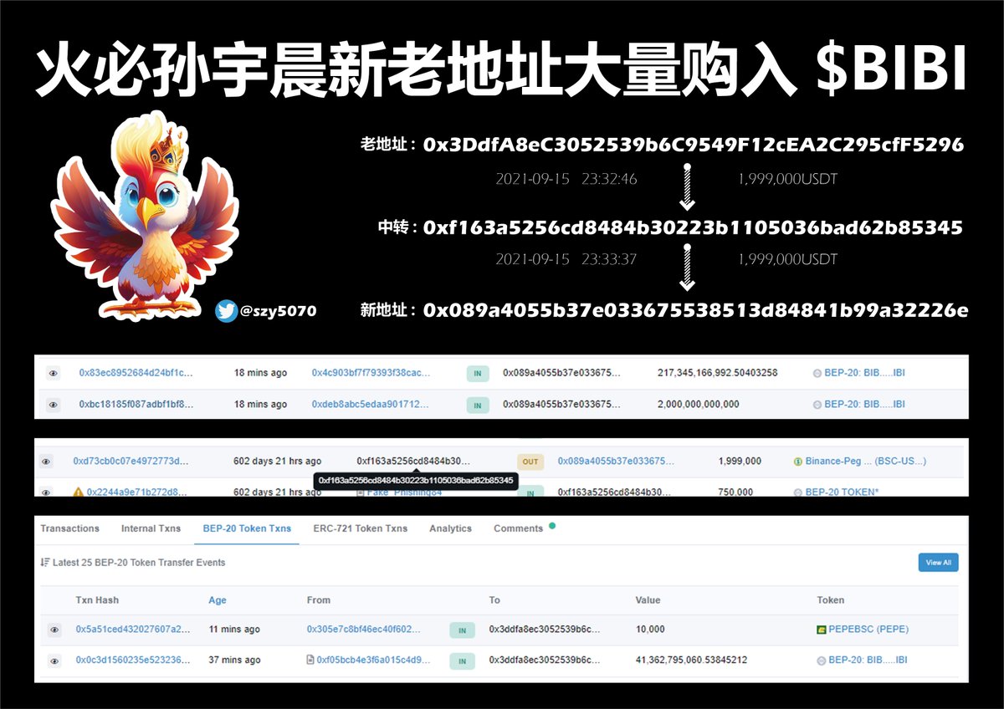Image resolution: width=1004 pixels, height=709 pixels.
Task: Click value 2,000,000,000,000
Action: click(699, 405)
